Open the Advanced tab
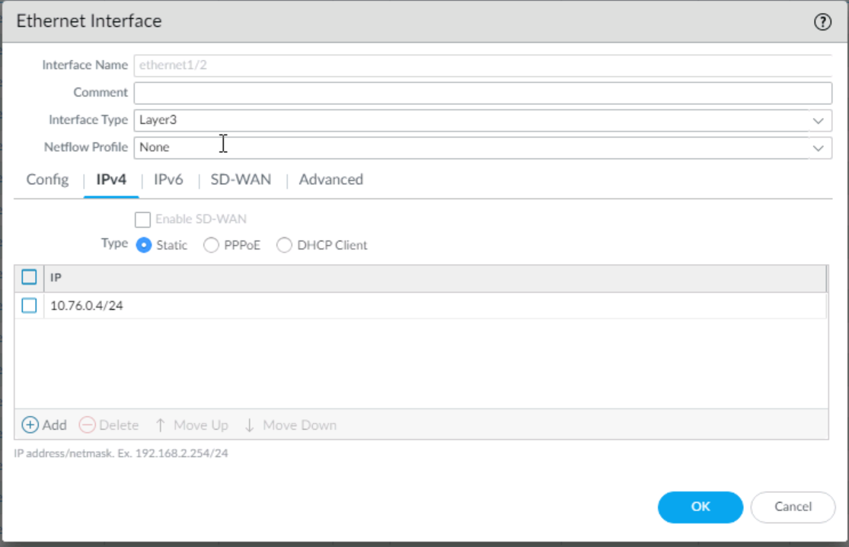This screenshot has height=547, width=849. click(x=330, y=180)
